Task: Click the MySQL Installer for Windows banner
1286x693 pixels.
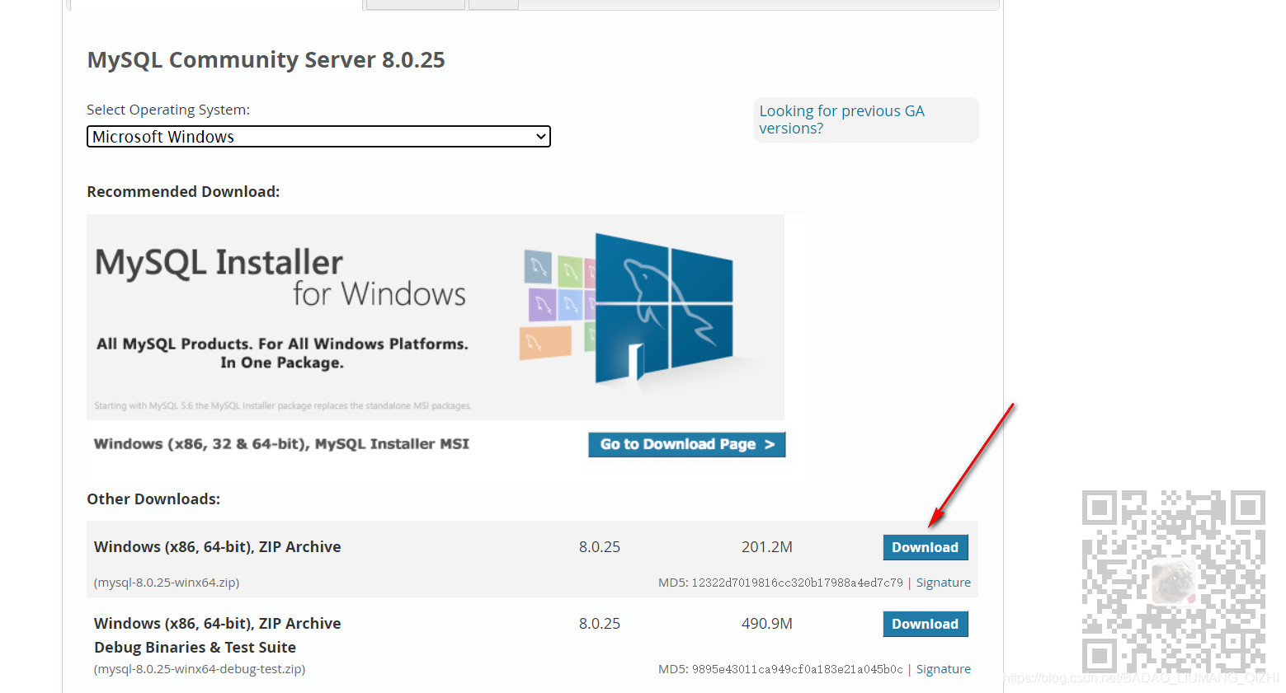Action: pos(436,317)
